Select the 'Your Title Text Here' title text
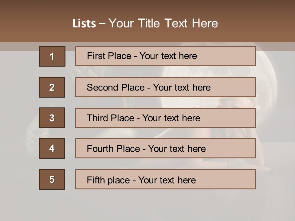The height and width of the screenshot is (221, 295). (163, 24)
